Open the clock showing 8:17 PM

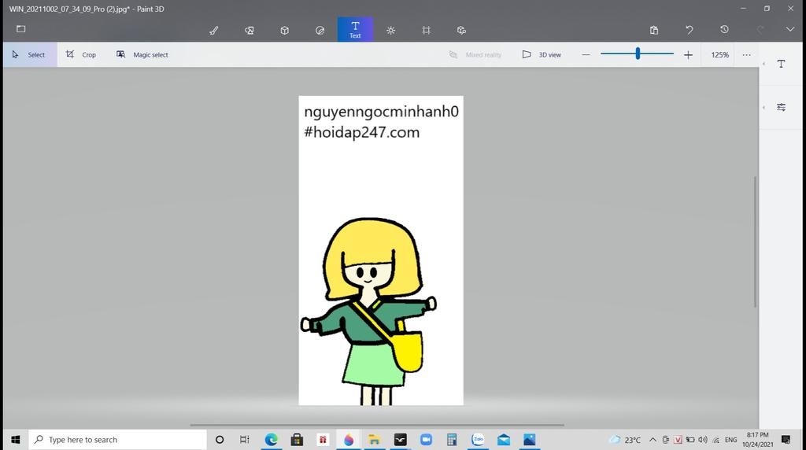coord(758,440)
